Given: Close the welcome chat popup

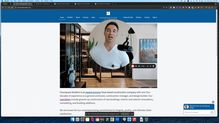Looking at the screenshot, I should pos(213,102).
